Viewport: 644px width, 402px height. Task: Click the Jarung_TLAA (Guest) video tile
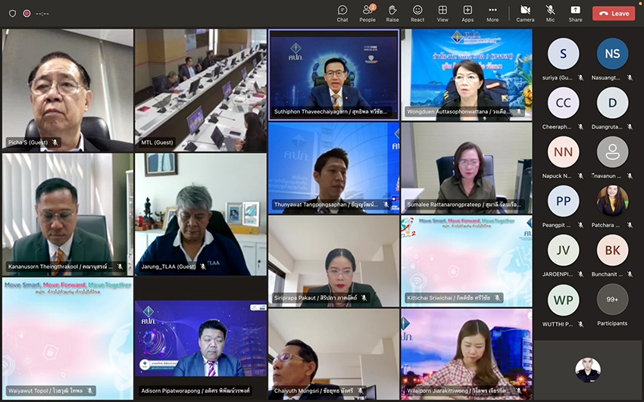pyautogui.click(x=201, y=214)
